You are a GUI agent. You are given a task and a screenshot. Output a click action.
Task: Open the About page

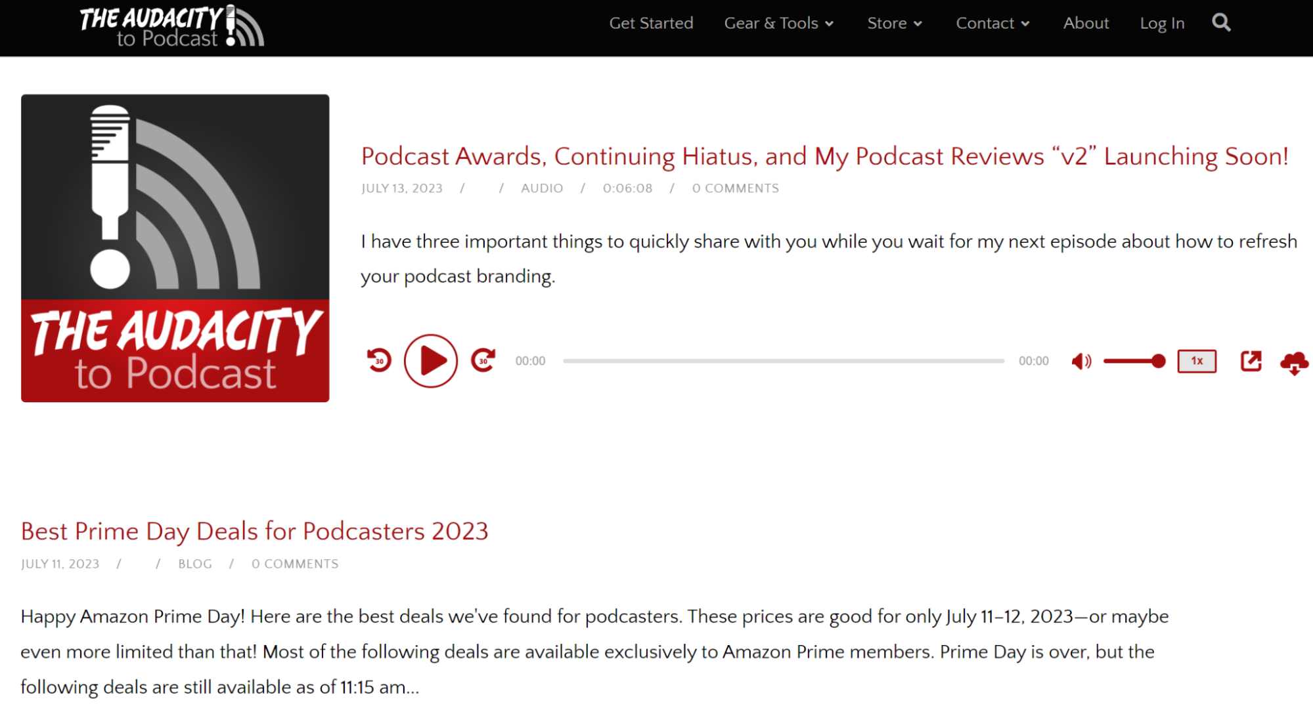1086,23
